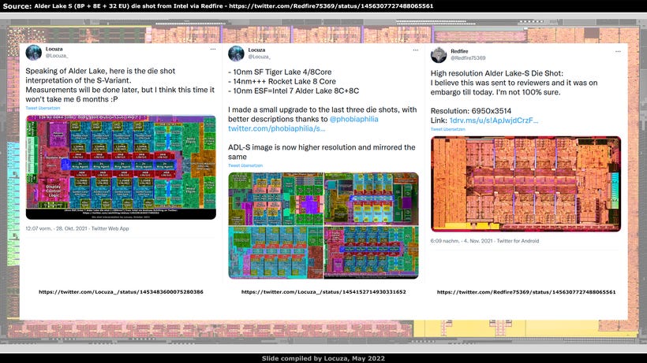
Task: Click Locuza's avatar in the first tweet
Action: (x=33, y=52)
